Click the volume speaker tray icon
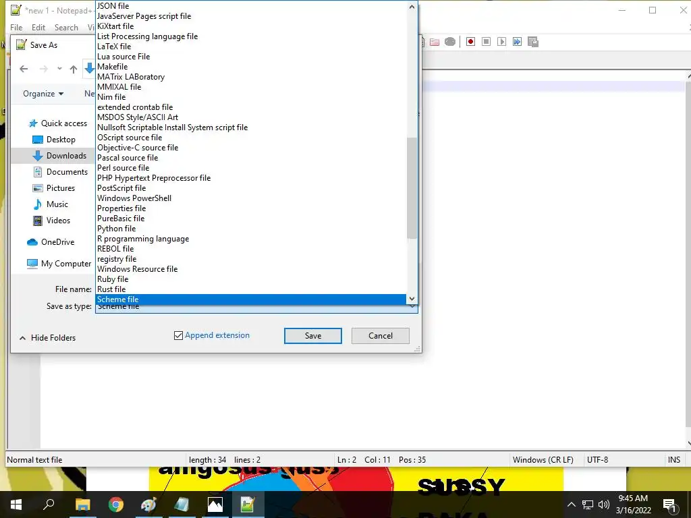This screenshot has height=518, width=691. tap(604, 505)
